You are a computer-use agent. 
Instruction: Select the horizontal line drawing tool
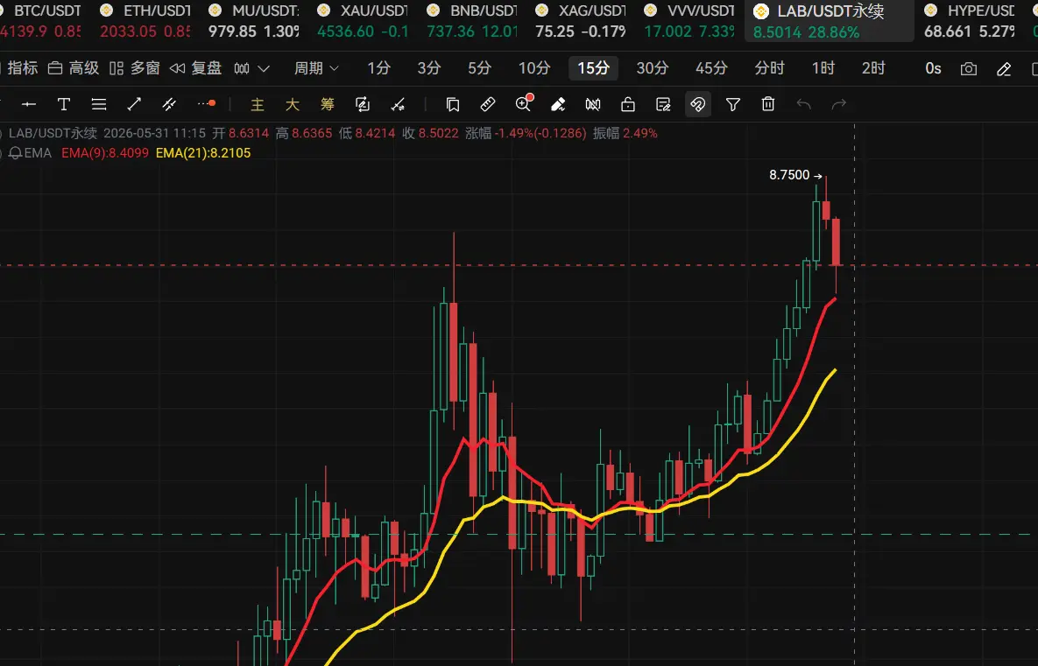pos(28,104)
